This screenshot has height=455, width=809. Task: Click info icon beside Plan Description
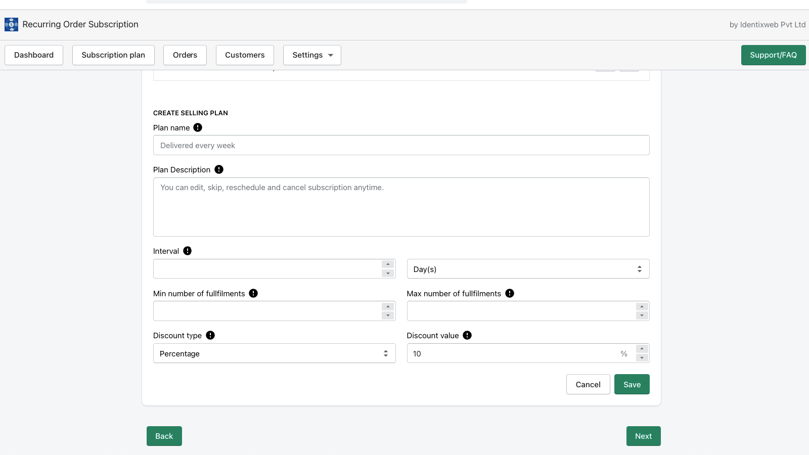pos(219,170)
